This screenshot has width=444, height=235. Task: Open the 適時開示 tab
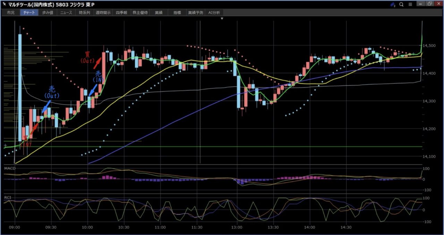(x=103, y=12)
